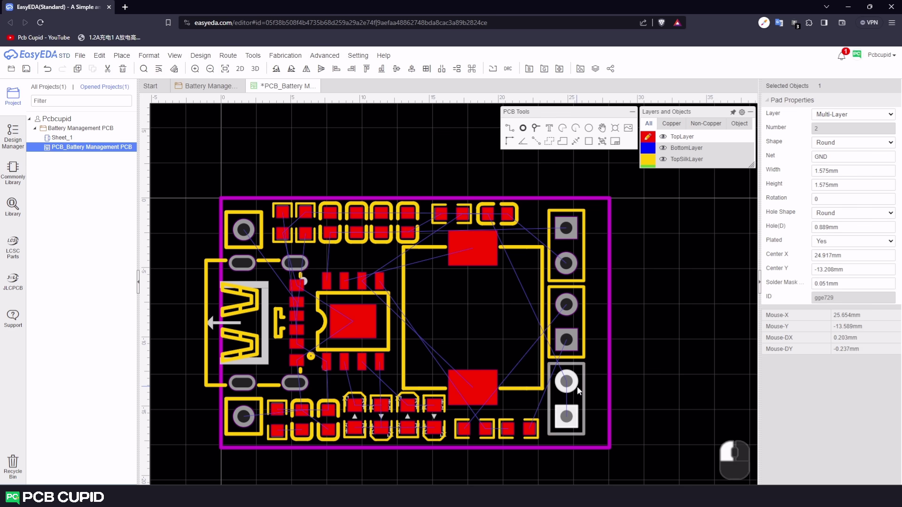902x507 pixels.
Task: Choose the Dimension measure tool
Action: (575, 141)
